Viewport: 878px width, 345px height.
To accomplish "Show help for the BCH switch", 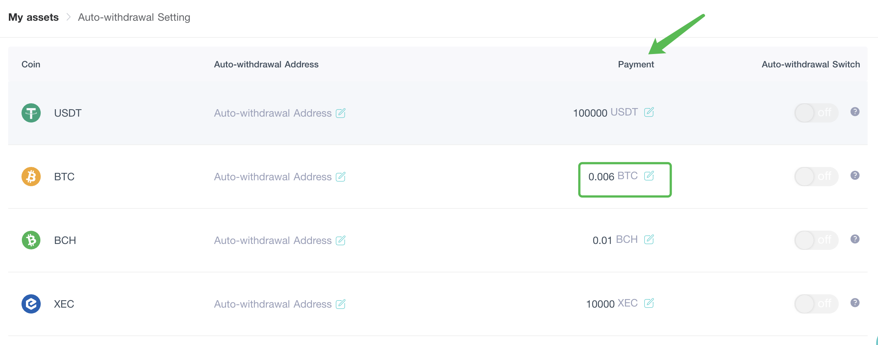I will point(855,239).
